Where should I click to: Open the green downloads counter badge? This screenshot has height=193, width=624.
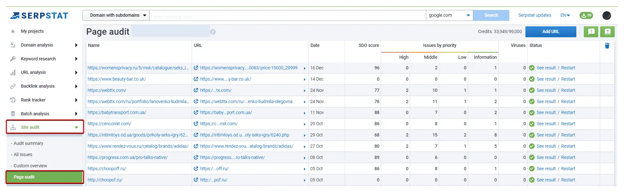point(586,15)
